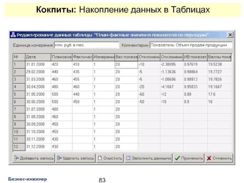Viewport: 244px width, 183px height.
Task: Click deviation value -2.38095
Action: 172,65
